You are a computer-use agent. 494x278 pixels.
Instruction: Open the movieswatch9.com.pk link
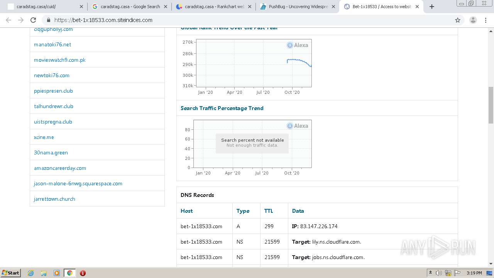tap(60, 60)
